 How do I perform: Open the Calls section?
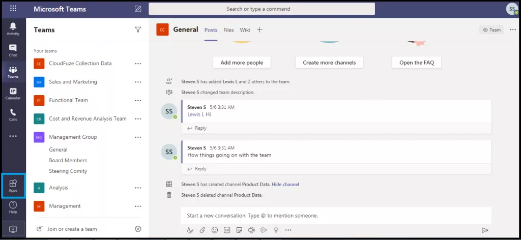13,115
